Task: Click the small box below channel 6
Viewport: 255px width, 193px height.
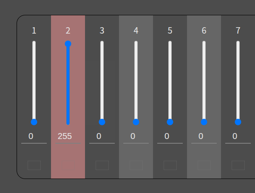Action: pyautogui.click(x=204, y=165)
